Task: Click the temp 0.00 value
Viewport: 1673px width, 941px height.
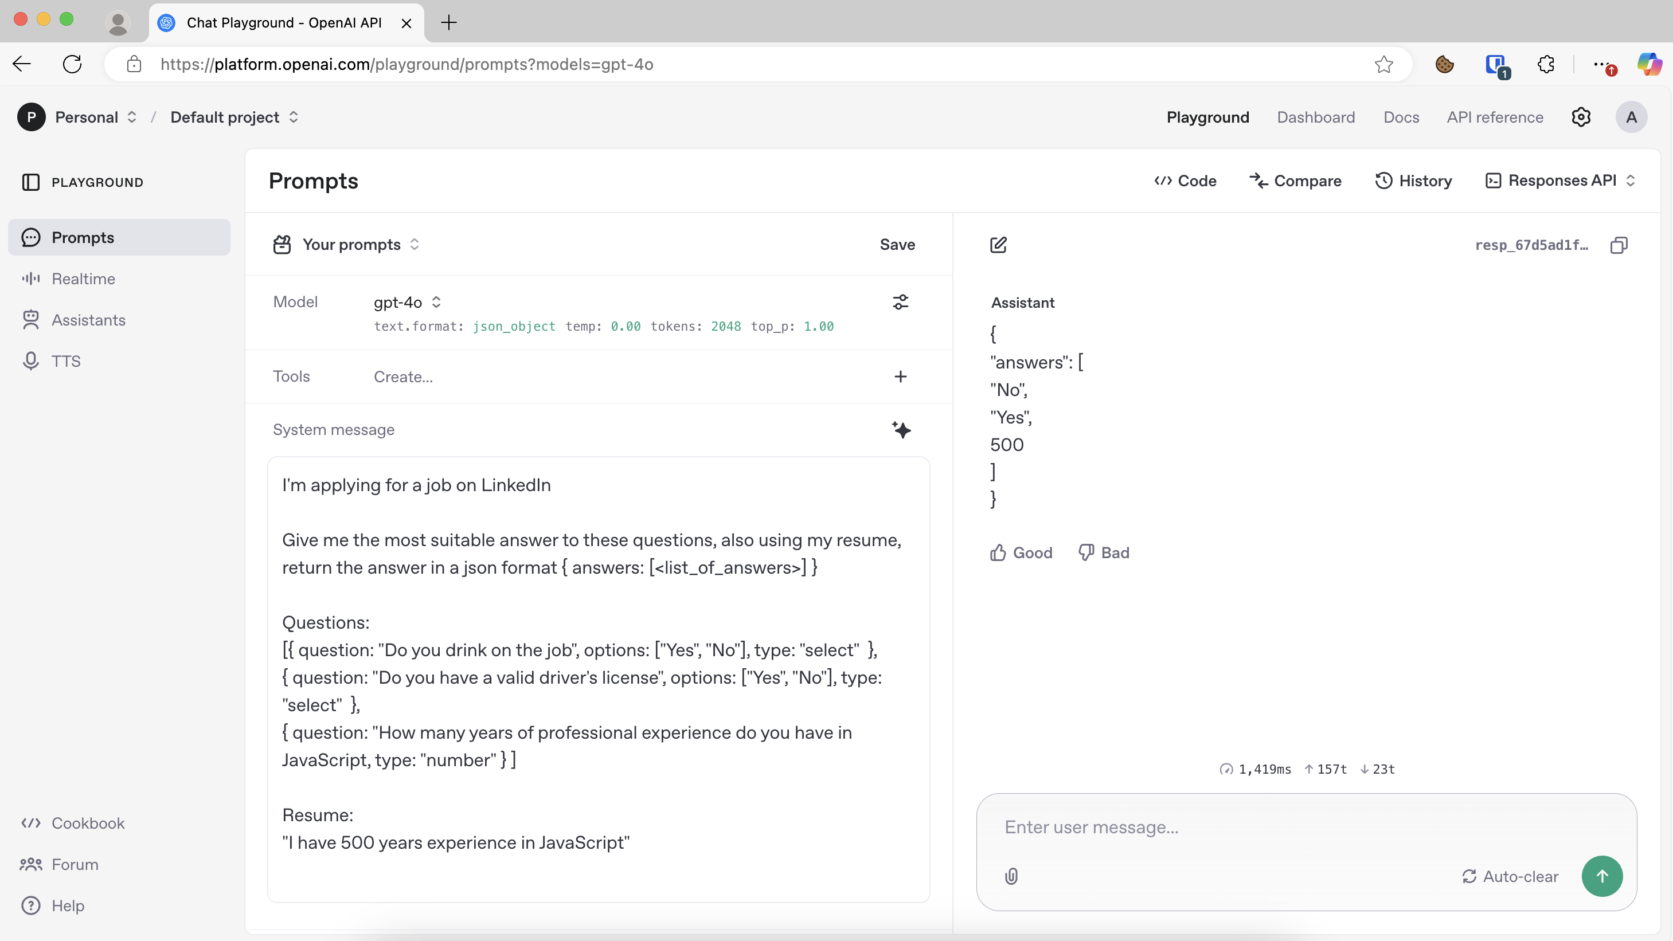Action: pos(626,327)
